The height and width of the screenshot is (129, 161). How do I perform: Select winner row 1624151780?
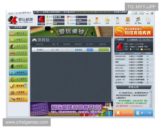pos(134,74)
